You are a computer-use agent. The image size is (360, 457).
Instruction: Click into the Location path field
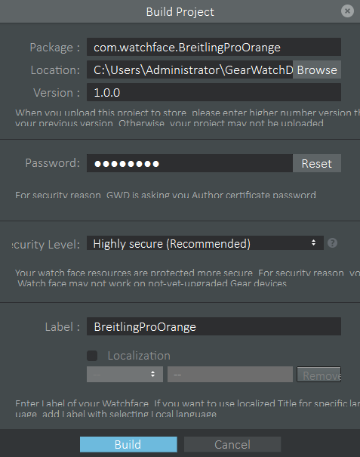tap(189, 69)
